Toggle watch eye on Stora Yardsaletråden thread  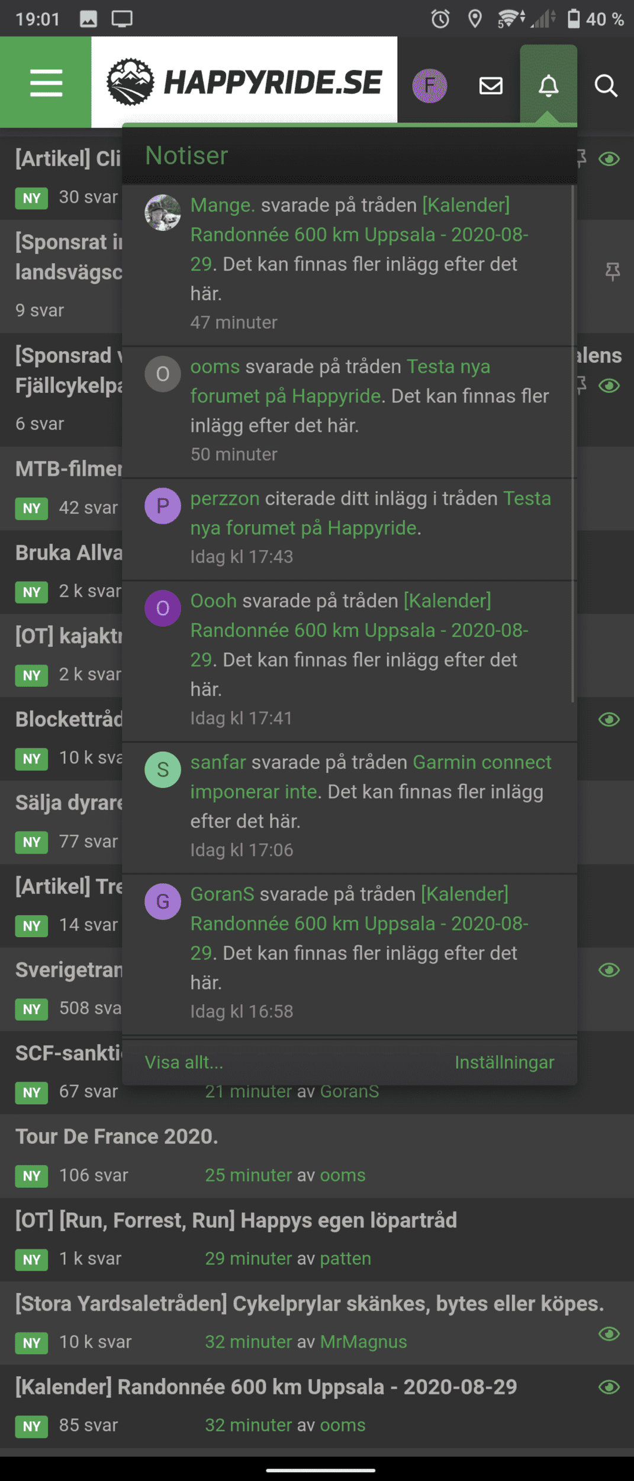tap(609, 1333)
